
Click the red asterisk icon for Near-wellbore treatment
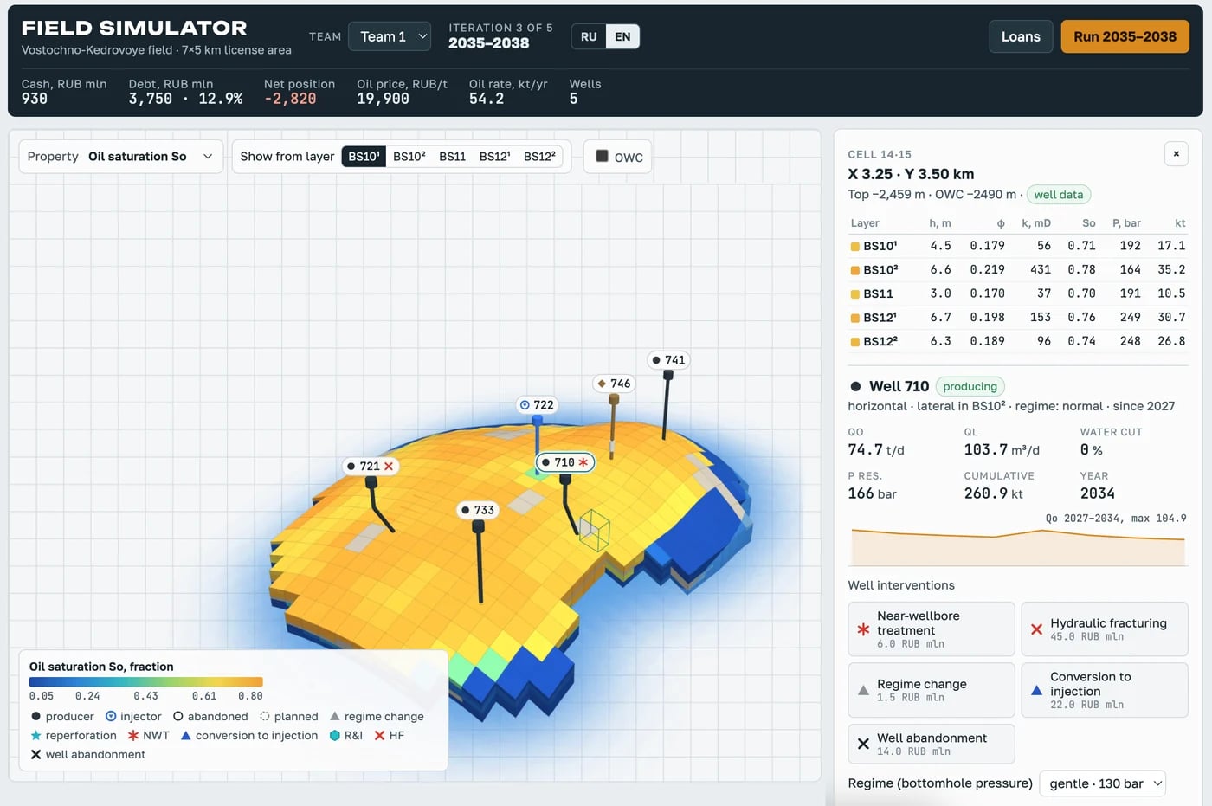(x=863, y=629)
